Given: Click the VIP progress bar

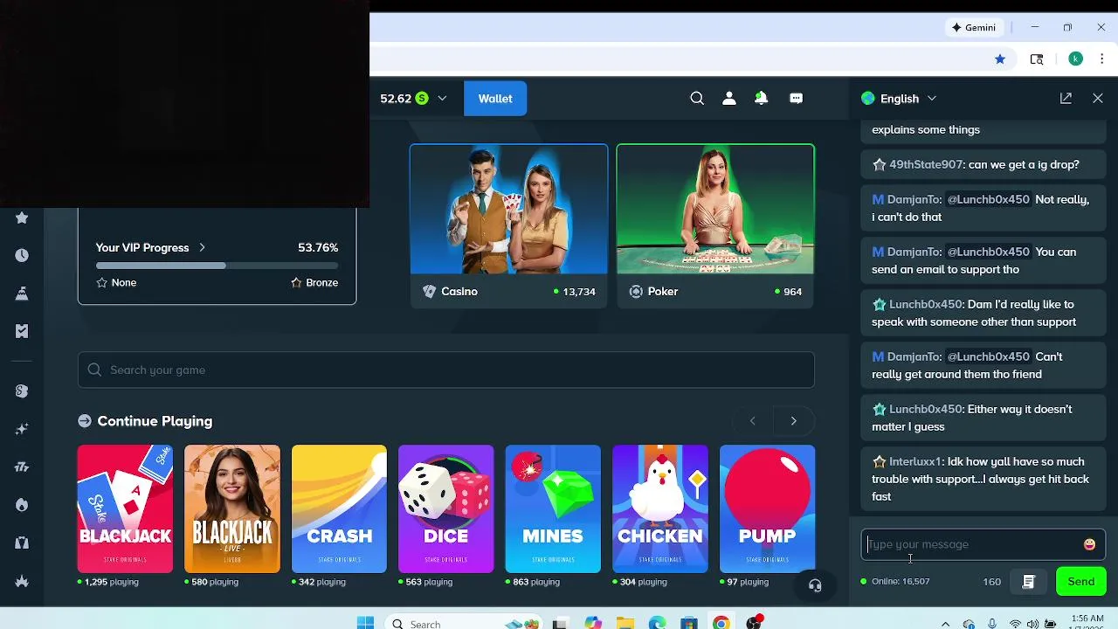Looking at the screenshot, I should (x=217, y=266).
